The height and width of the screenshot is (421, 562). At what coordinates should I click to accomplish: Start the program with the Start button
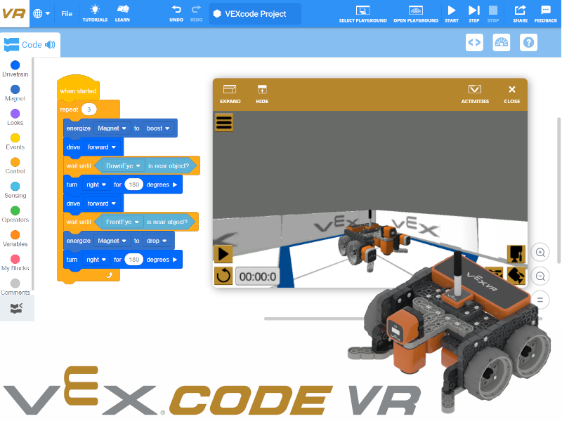452,13
